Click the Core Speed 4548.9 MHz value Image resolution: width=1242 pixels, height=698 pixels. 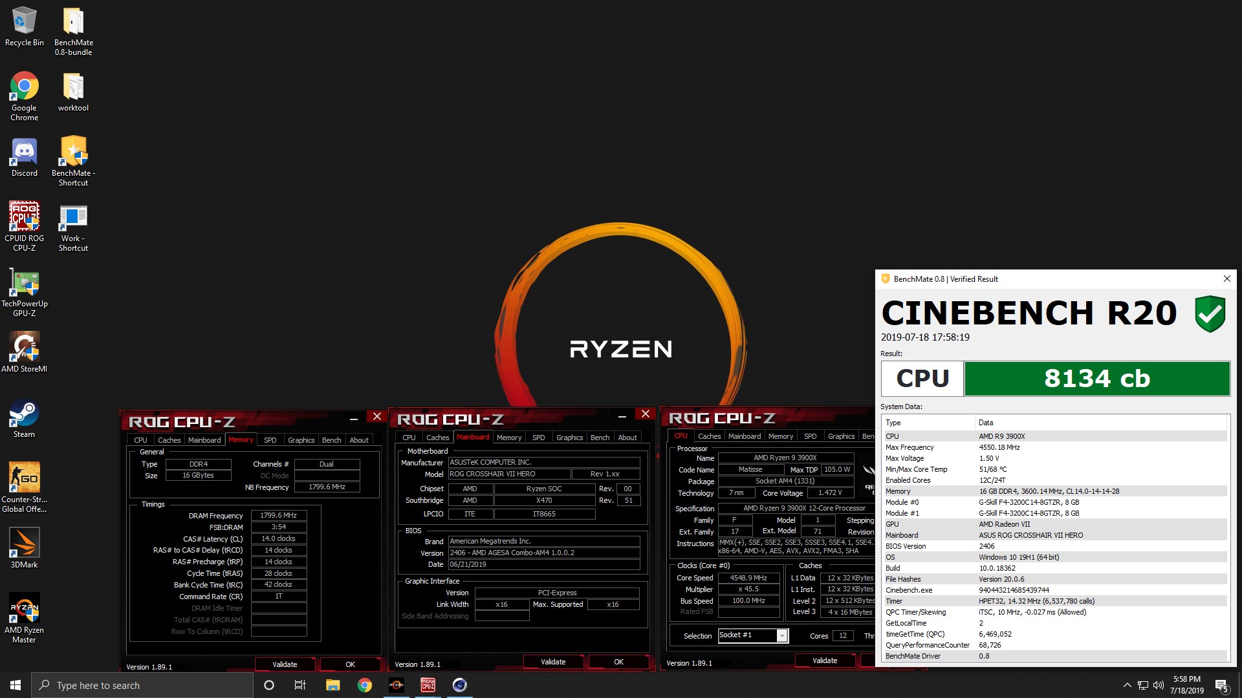coord(749,578)
